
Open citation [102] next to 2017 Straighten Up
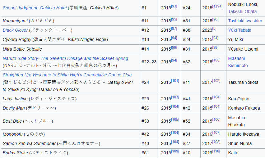point(216,81)
